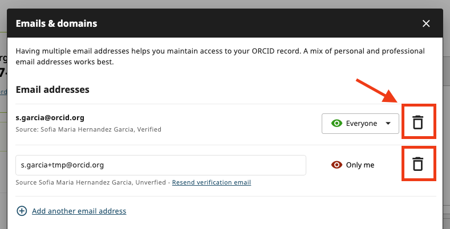Image resolution: width=450 pixels, height=229 pixels.
Task: Click the Verified source line text
Action: [88, 129]
